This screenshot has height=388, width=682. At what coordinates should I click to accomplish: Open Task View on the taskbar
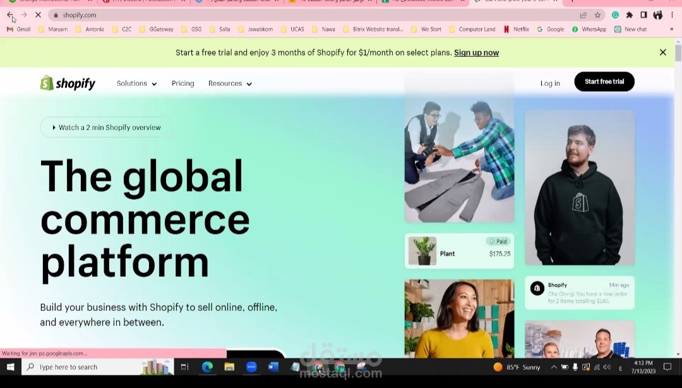185,367
